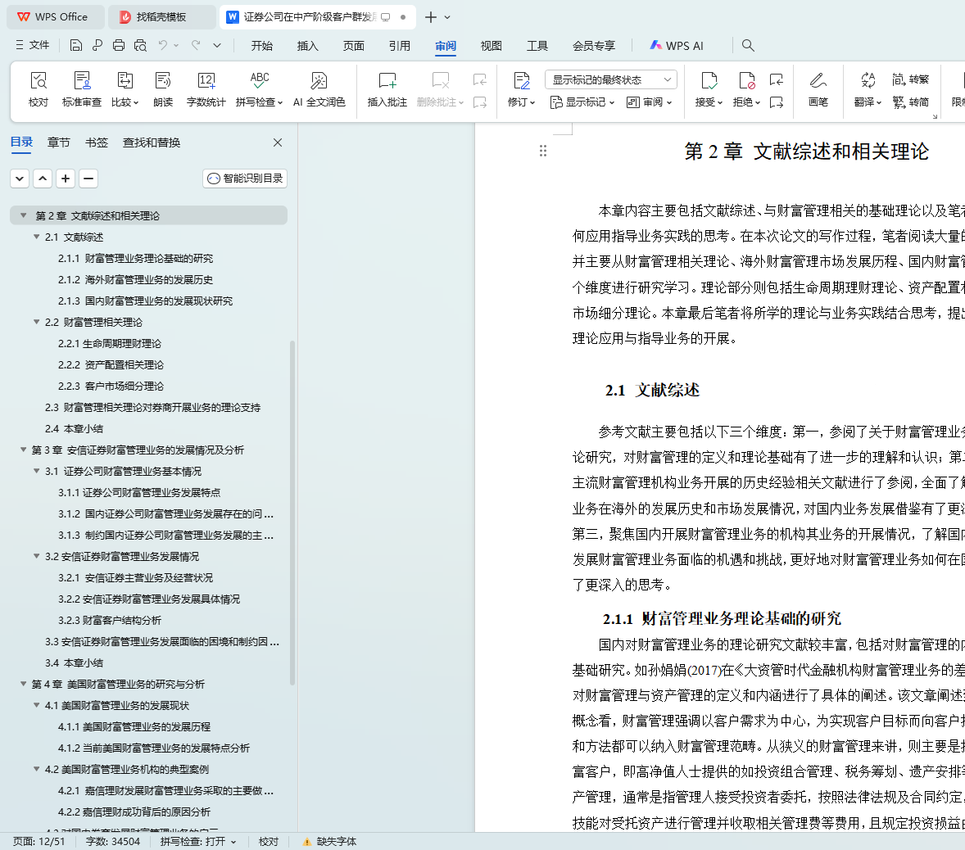The image size is (965, 850).
Task: Click the save icon in quick access bar
Action: coord(75,45)
